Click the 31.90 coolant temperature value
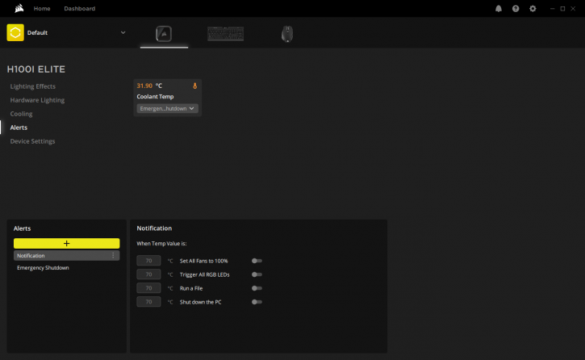Viewport: 585px width, 360px height. click(x=144, y=86)
